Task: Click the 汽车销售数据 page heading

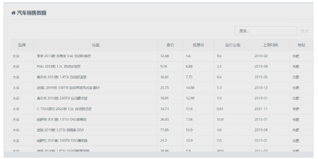Action: pos(32,13)
